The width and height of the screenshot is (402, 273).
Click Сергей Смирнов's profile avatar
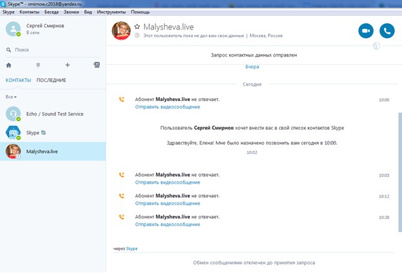tap(13, 29)
